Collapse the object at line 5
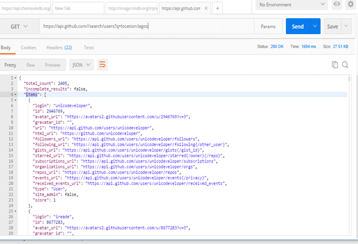Viewport: 358px width, 244px height. point(15,100)
